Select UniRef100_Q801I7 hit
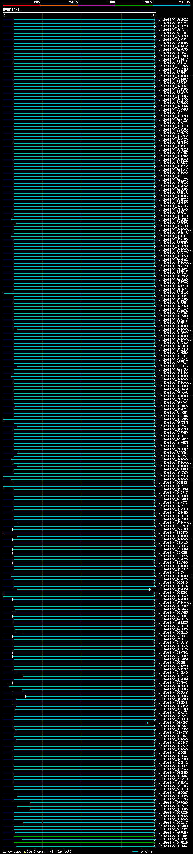This screenshot has width=193, height=854. [173, 822]
